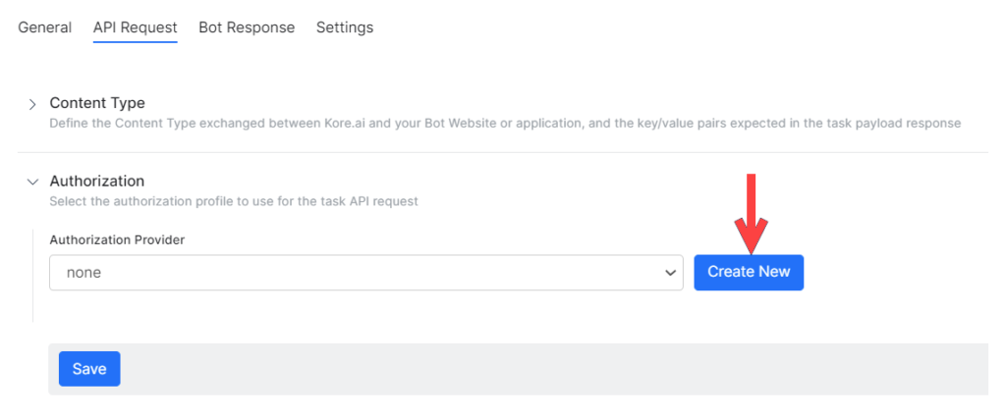1006x418 pixels.
Task: Click the gray footer bar beside Save
Action: (550, 369)
